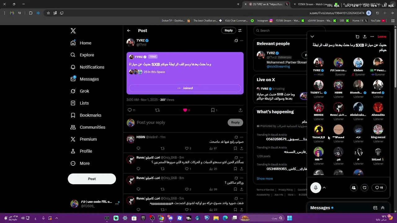Open Premium X icon in sidebar
The width and height of the screenshot is (397, 223).
point(73,139)
